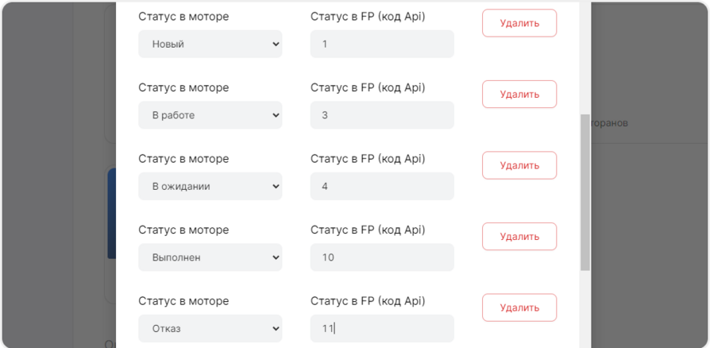Click the modal's vertical scrollbar thumb
Image resolution: width=710 pixels, height=348 pixels.
click(585, 191)
